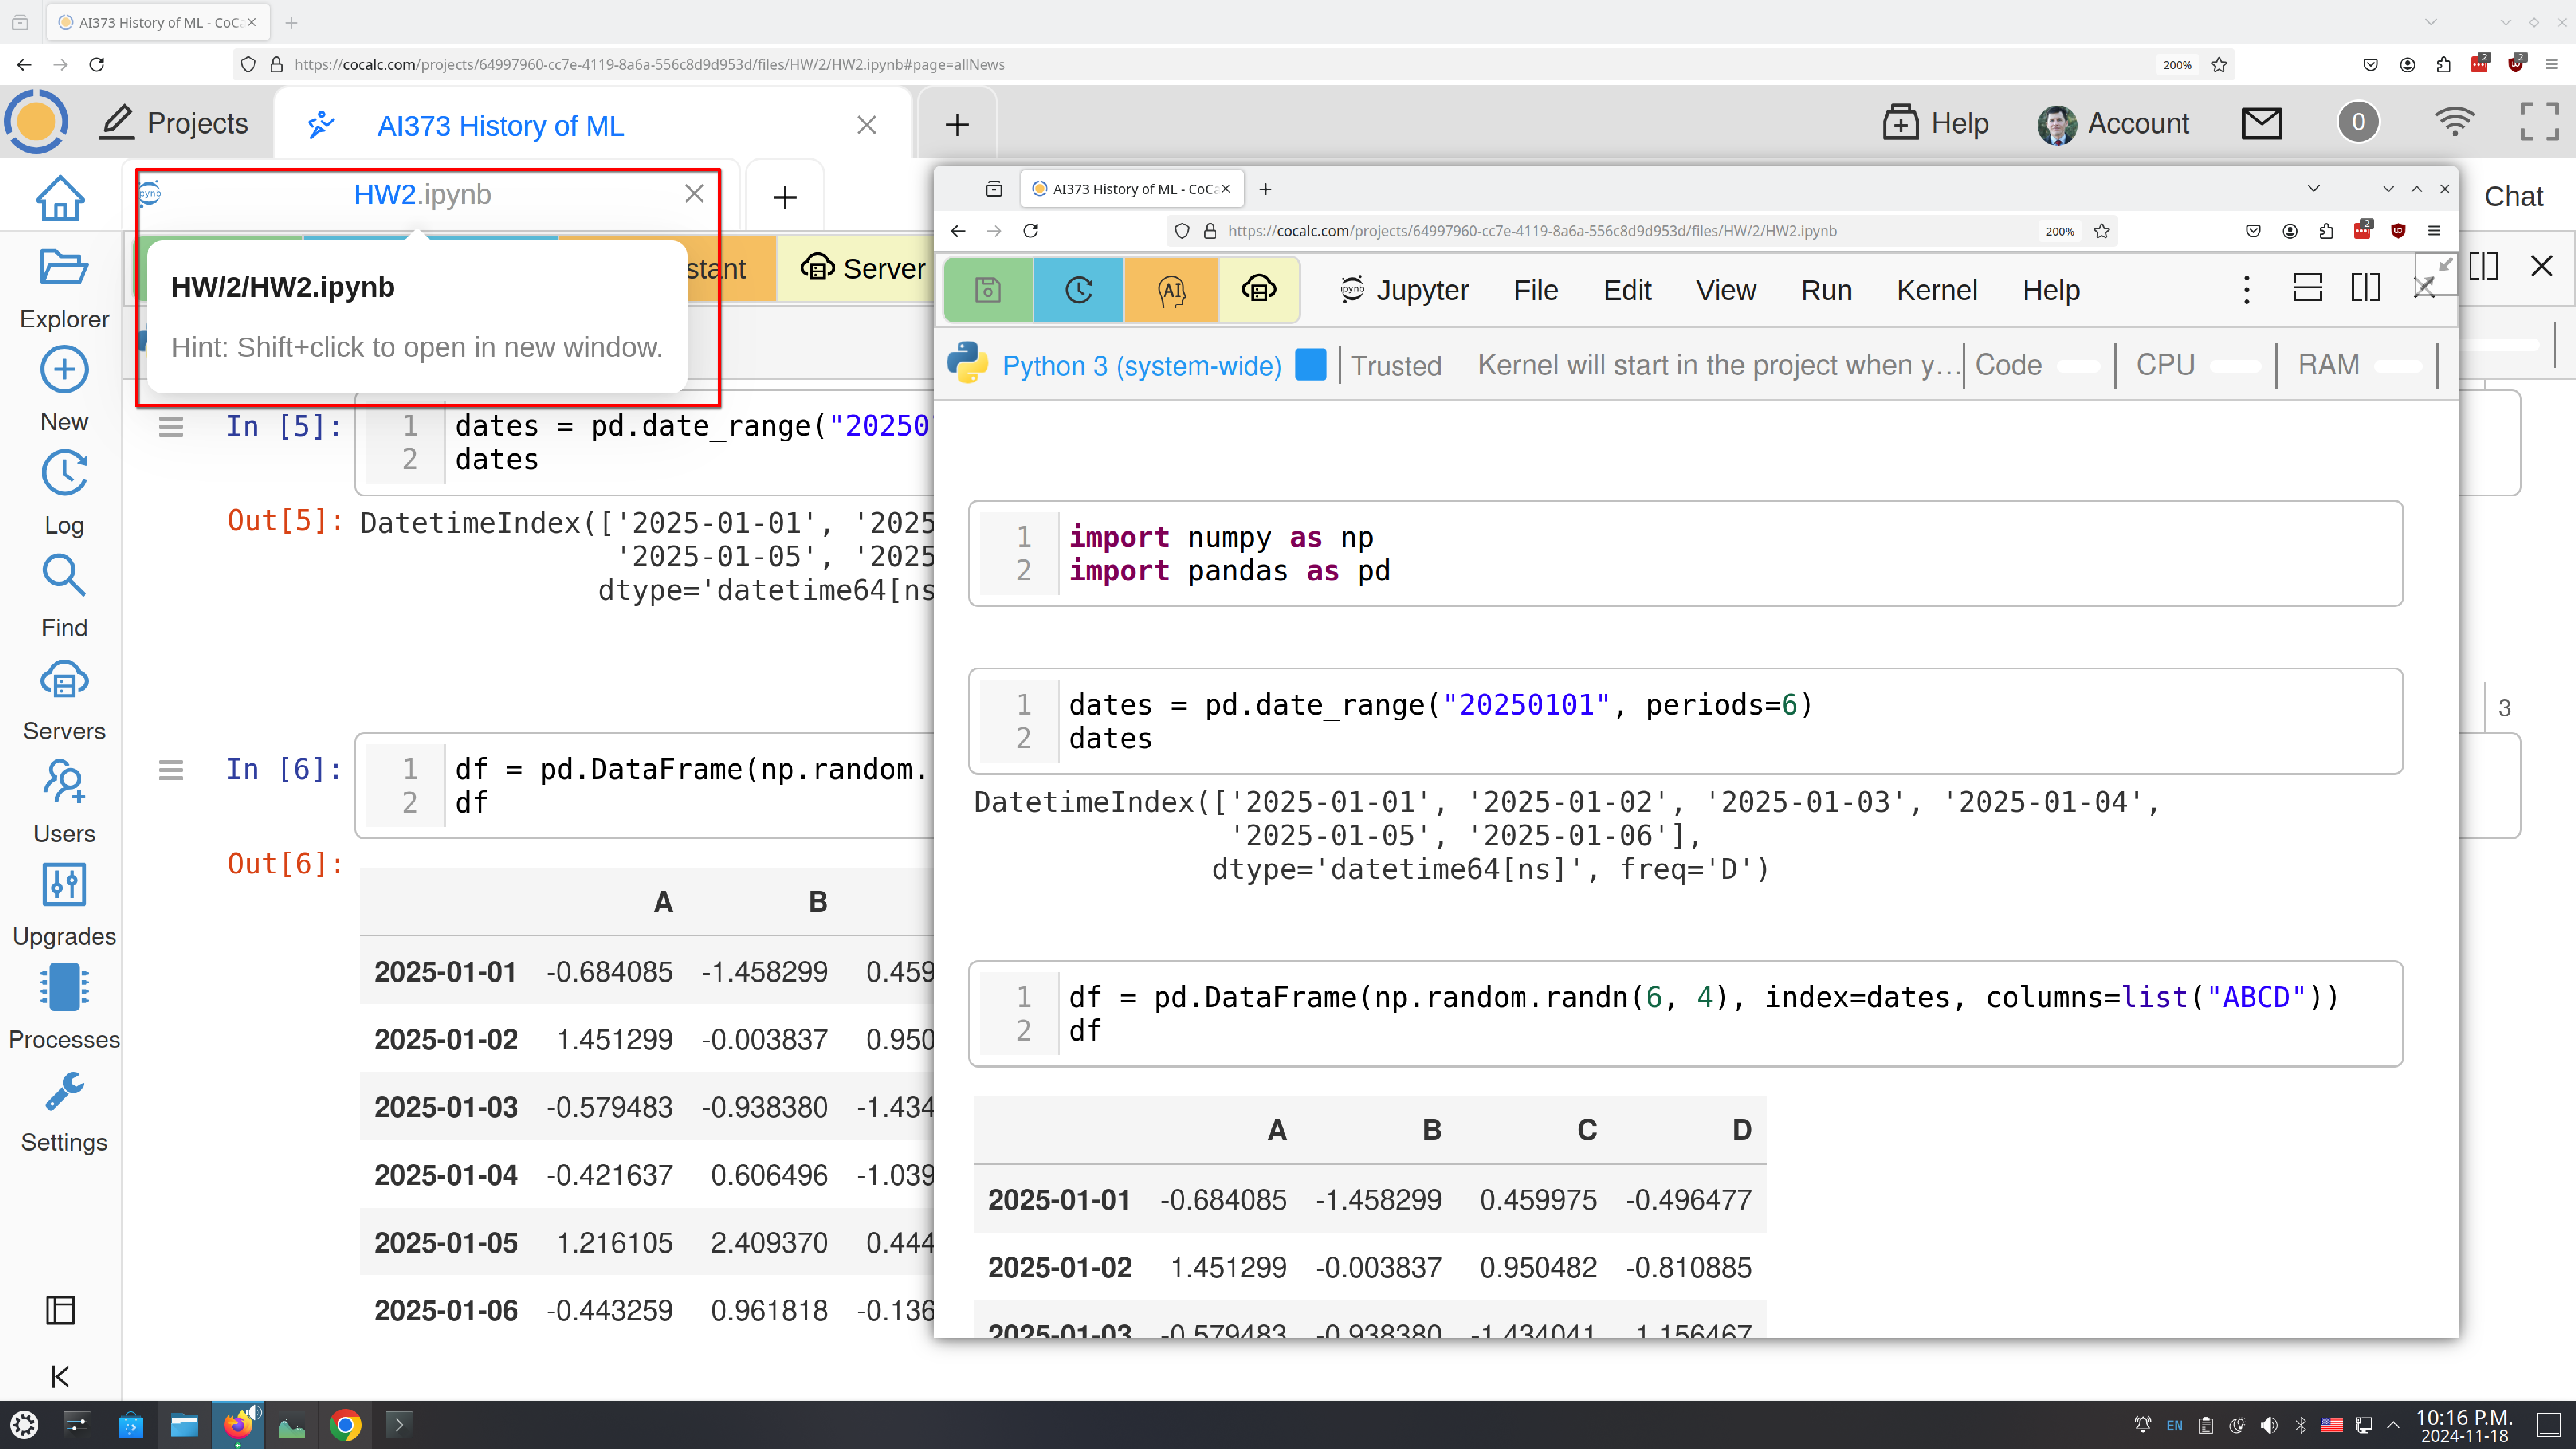Collapse the left sidebar with arrow icon

[x=60, y=1377]
